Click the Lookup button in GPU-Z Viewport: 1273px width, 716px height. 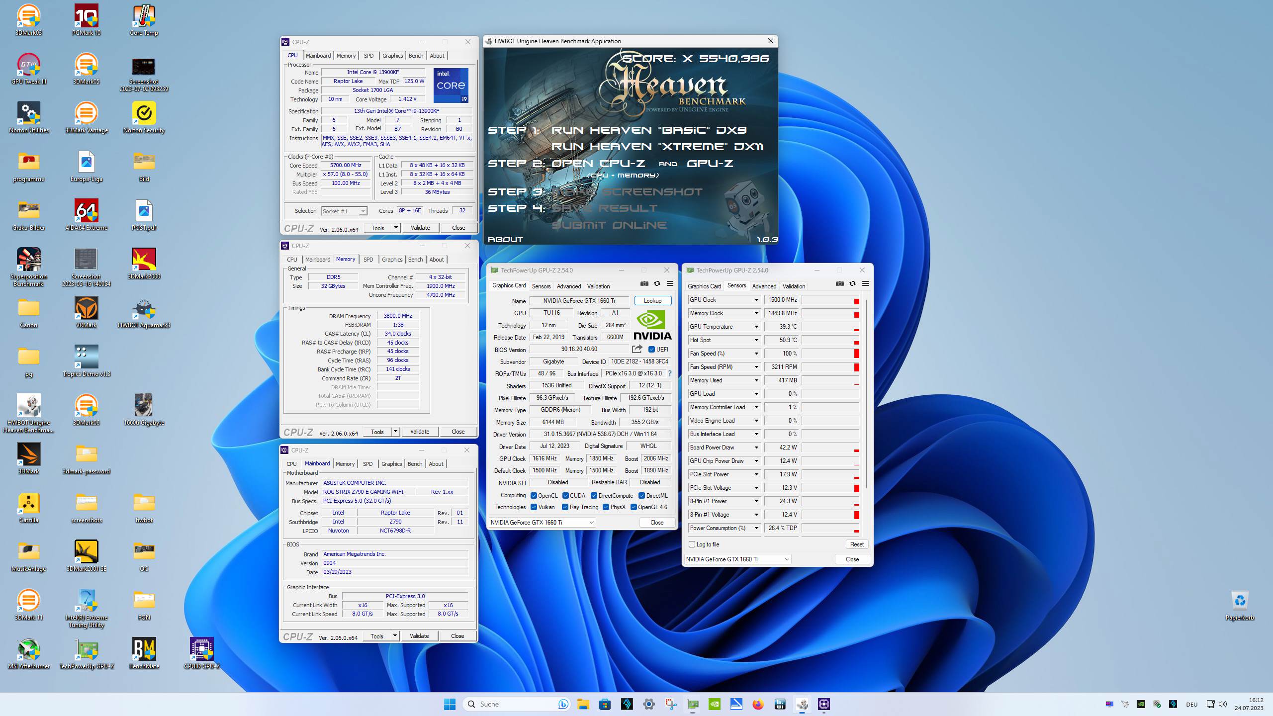pyautogui.click(x=652, y=301)
